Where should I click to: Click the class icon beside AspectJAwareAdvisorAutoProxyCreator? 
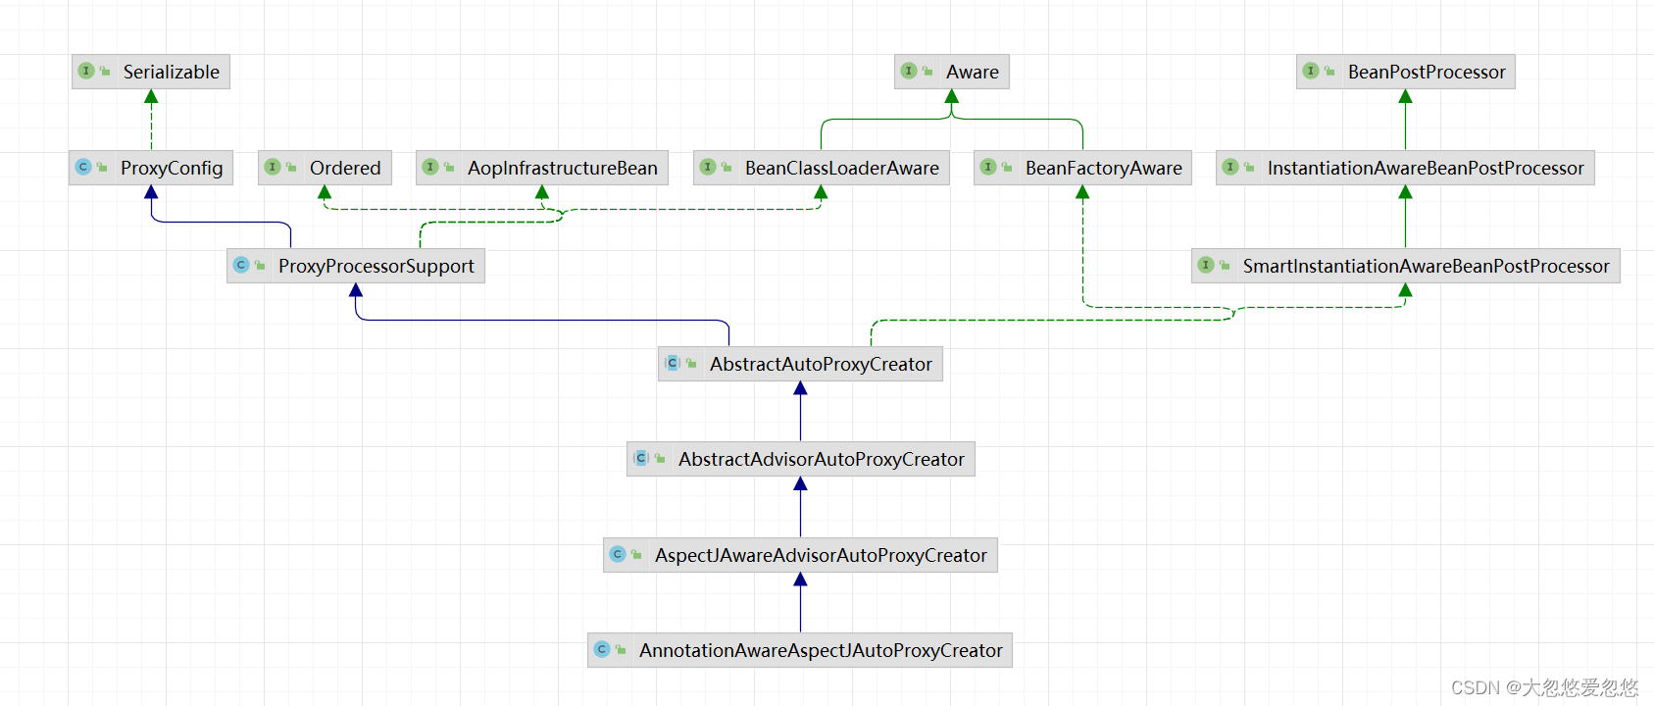click(618, 554)
